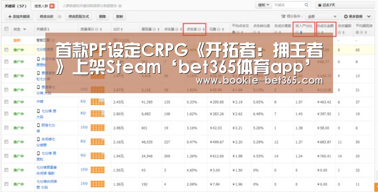
Task: Click help icon next to 展现量 header
Action: coord(154,29)
